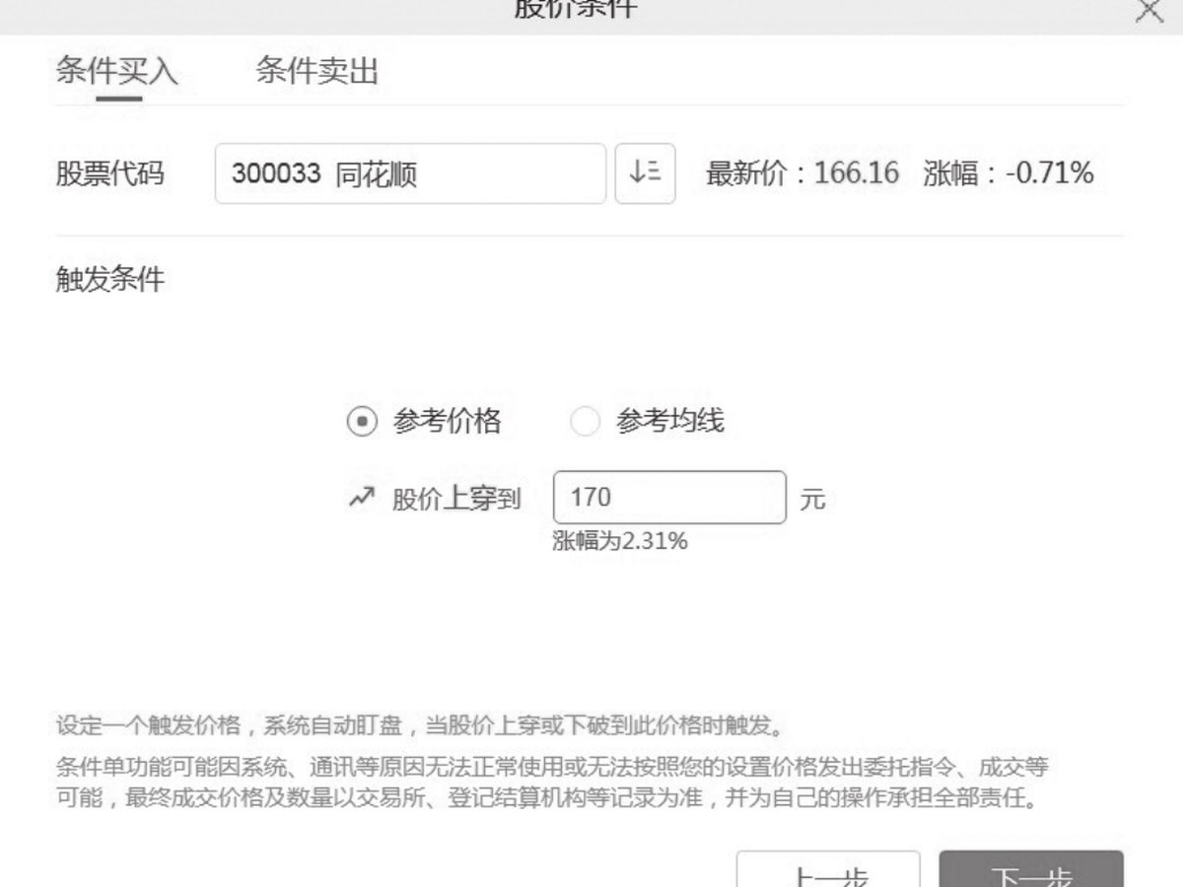
Task: Select the 参考价格 radio button
Action: (363, 422)
